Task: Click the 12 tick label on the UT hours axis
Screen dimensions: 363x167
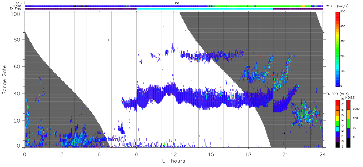Action: [x=174, y=154]
